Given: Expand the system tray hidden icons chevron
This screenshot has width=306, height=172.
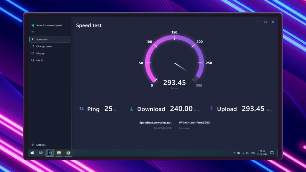Looking at the screenshot, I should (x=234, y=153).
